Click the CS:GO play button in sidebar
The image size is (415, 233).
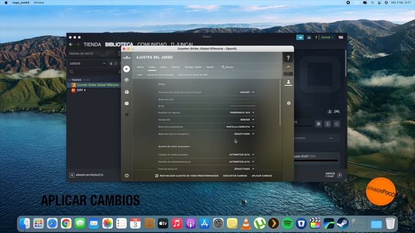tap(126, 69)
